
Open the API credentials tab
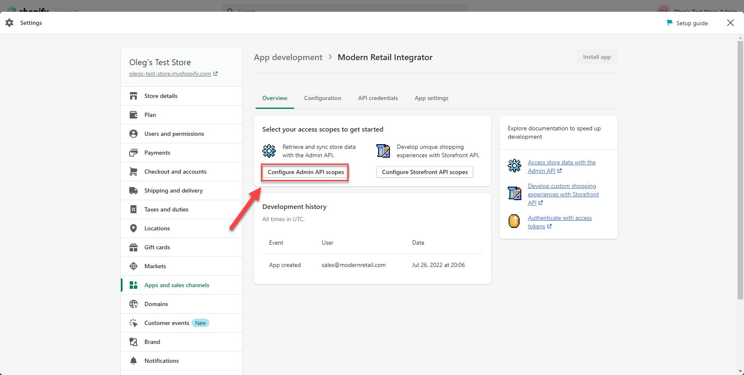click(x=378, y=98)
